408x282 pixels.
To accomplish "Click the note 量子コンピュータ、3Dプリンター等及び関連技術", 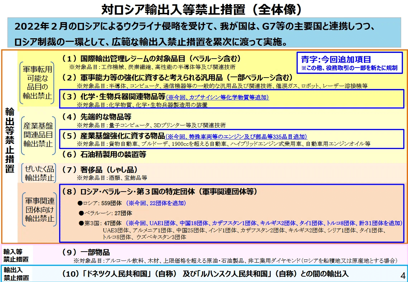I will click(x=151, y=125).
